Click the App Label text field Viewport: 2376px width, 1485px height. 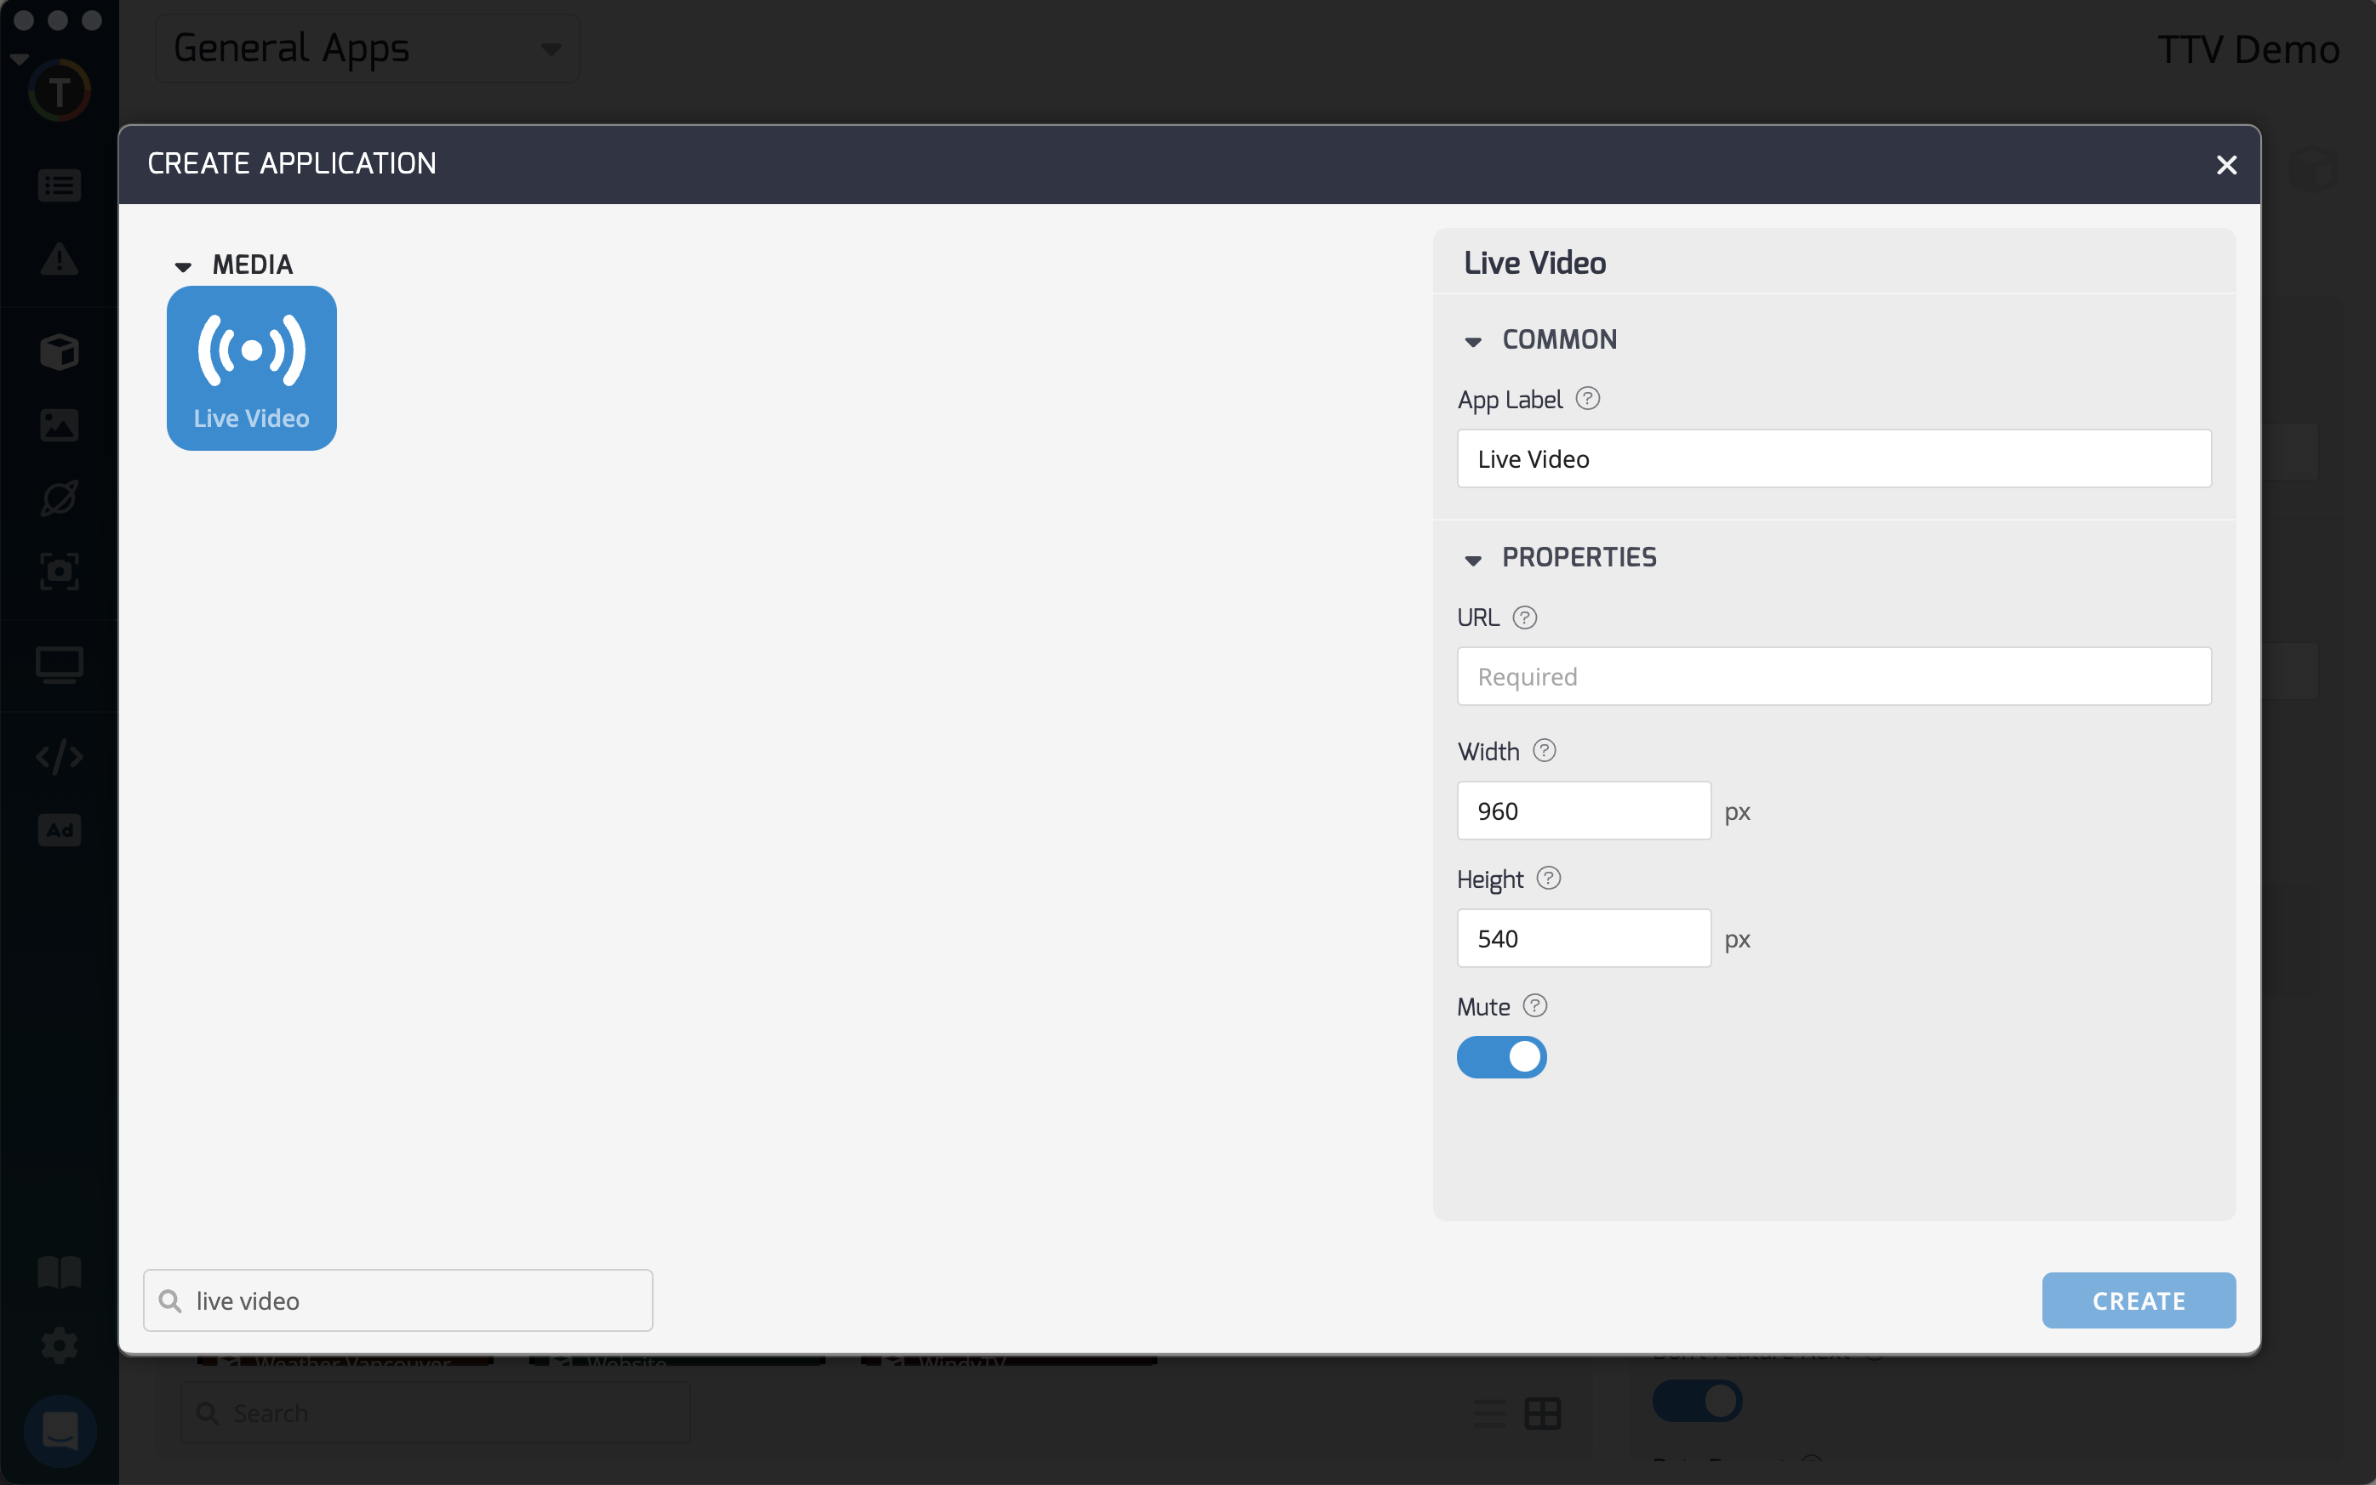(x=1832, y=458)
